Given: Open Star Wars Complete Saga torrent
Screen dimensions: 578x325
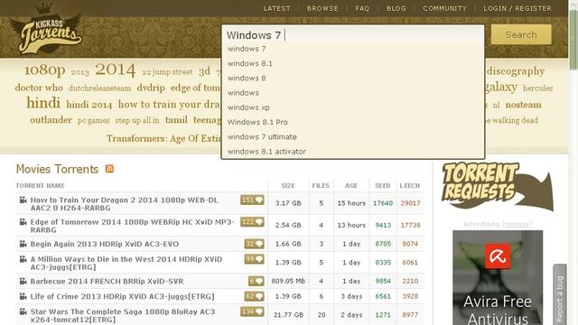Looking at the screenshot, I should (x=123, y=315).
